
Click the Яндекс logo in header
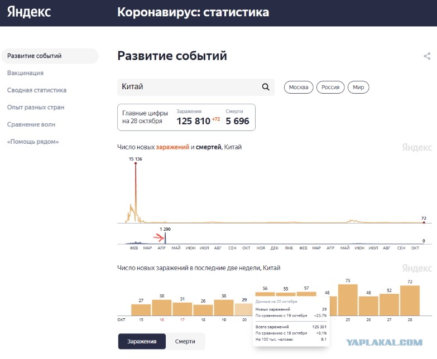(x=29, y=12)
